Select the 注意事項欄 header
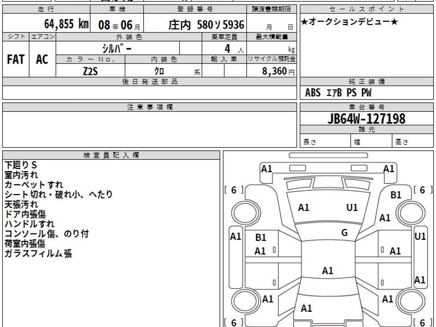This screenshot has height=327, width=436. [x=150, y=107]
